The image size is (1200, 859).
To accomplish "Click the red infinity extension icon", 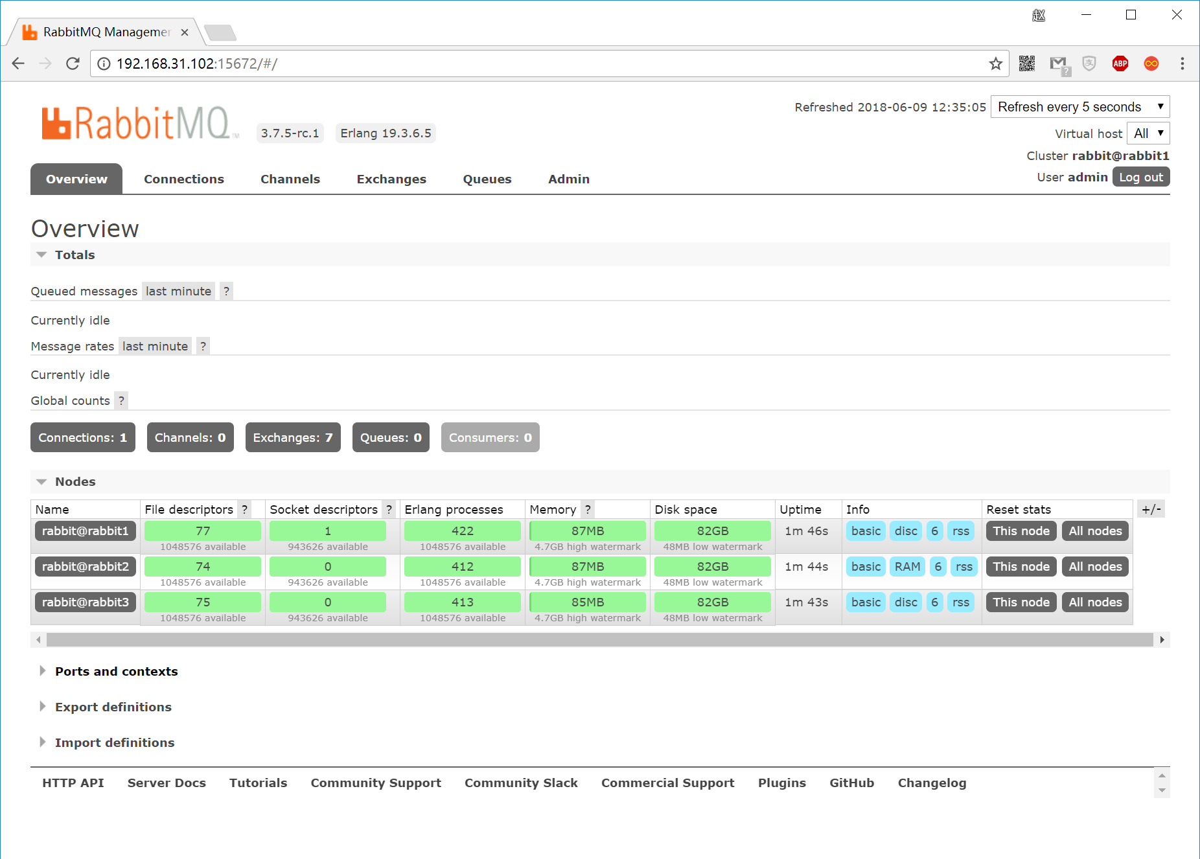I will tap(1151, 63).
